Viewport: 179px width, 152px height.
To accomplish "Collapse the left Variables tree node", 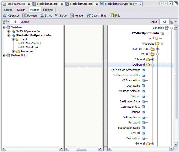I will coord(4,27).
